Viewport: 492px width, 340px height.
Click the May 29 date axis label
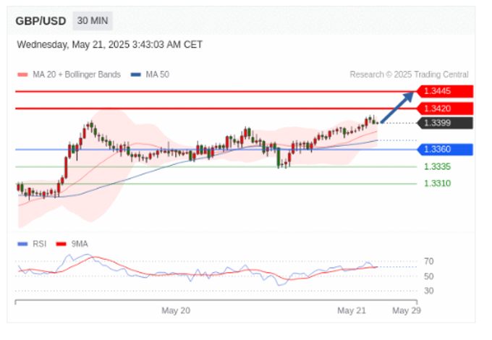click(x=407, y=310)
